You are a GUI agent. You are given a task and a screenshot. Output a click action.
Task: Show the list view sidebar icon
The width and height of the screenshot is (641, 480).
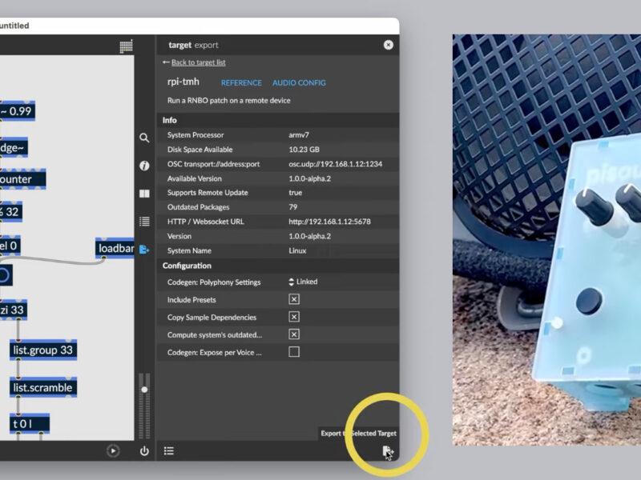coord(144,222)
